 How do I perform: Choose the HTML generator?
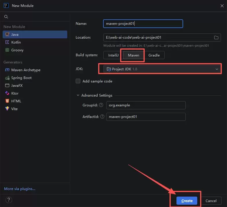point(35,101)
